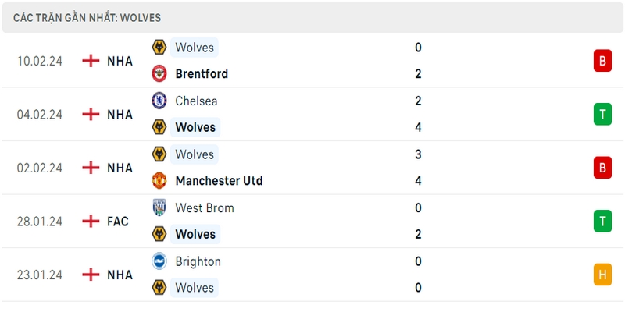Click green T badge for West Brom match
The width and height of the screenshot is (625, 312).
click(x=602, y=222)
